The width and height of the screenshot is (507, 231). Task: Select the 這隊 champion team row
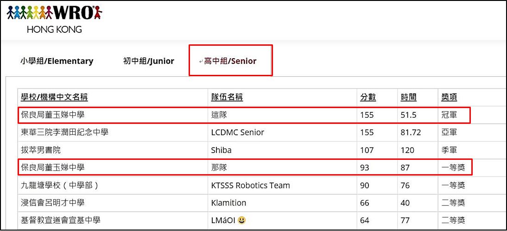pos(244,115)
